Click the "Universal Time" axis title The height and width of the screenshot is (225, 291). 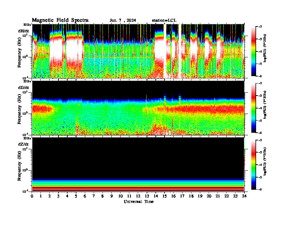pos(139,201)
